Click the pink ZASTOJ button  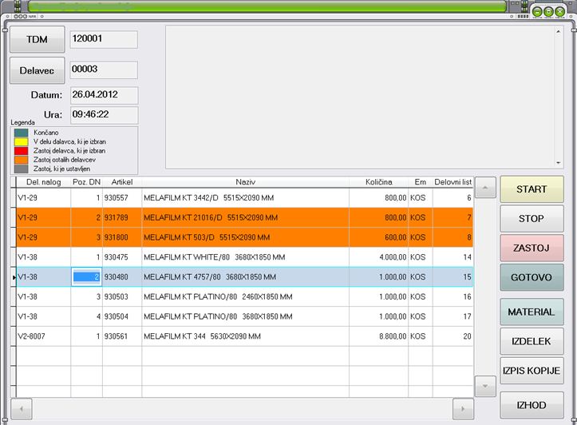[x=532, y=248]
